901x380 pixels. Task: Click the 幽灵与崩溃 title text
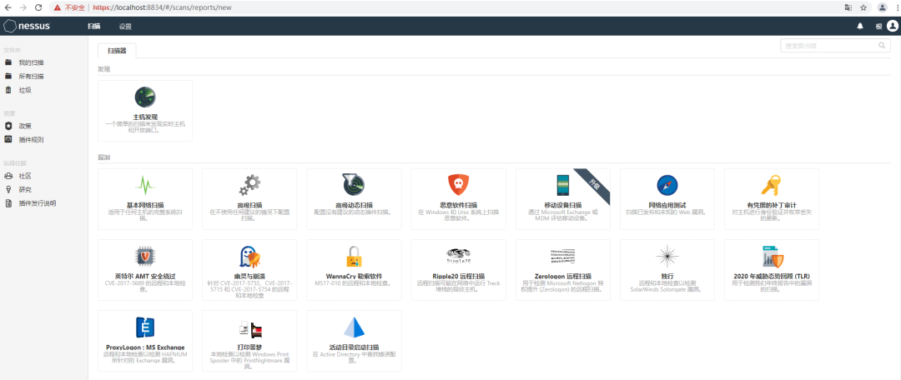[249, 276]
